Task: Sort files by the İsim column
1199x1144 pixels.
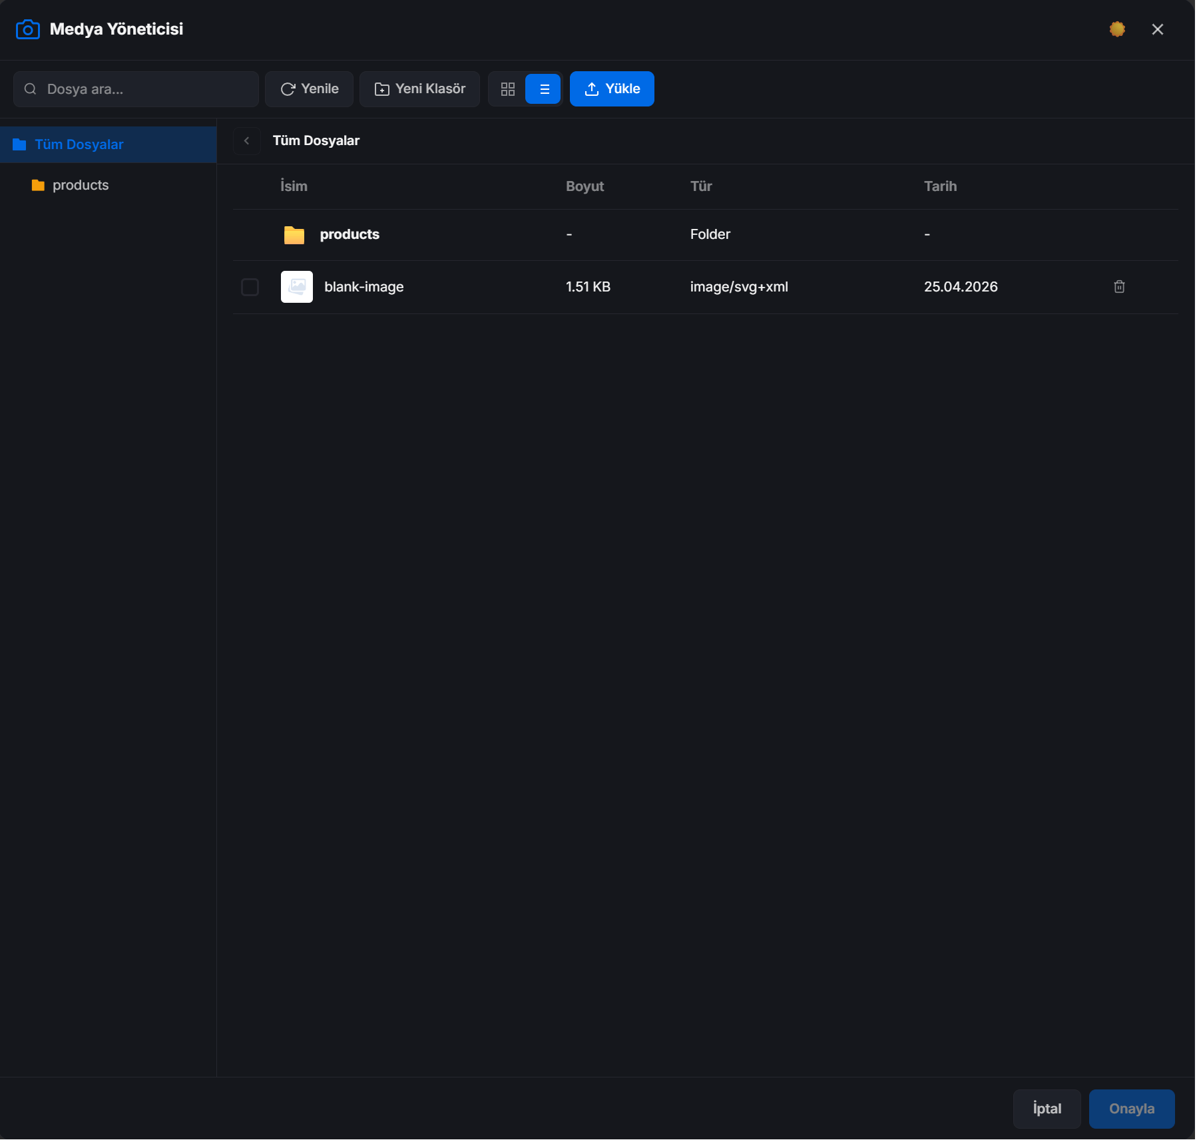Action: (294, 186)
